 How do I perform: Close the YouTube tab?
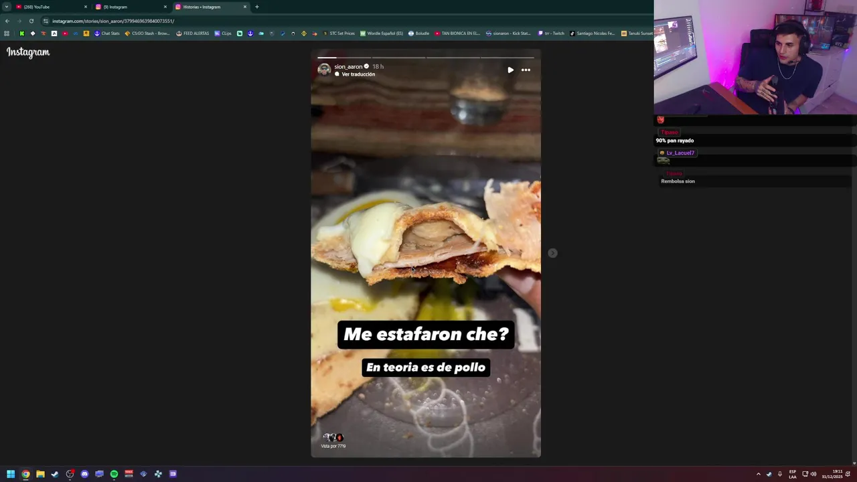click(x=86, y=7)
